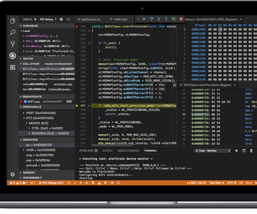Collapse RTC [0x40001400] peripheral

pyautogui.click(x=24, y=118)
